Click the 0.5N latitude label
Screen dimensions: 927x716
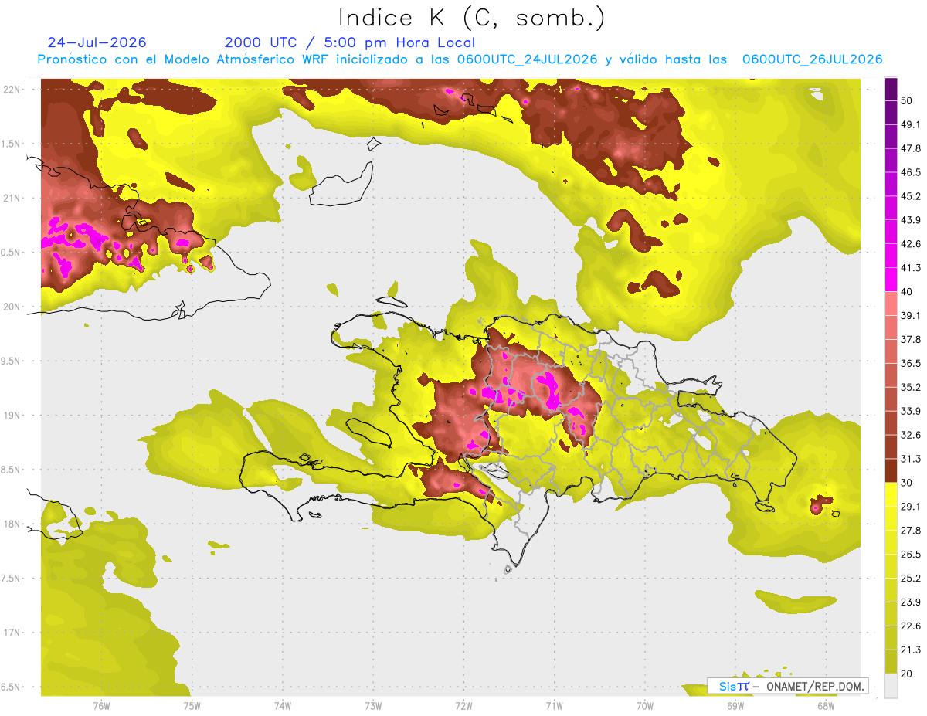click(12, 253)
